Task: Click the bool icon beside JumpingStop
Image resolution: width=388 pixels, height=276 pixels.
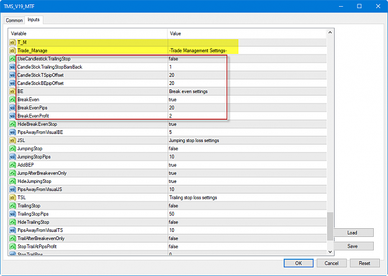Action: pos(12,149)
